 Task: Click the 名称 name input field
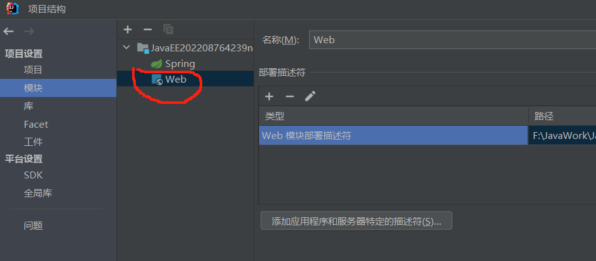[x=452, y=40]
